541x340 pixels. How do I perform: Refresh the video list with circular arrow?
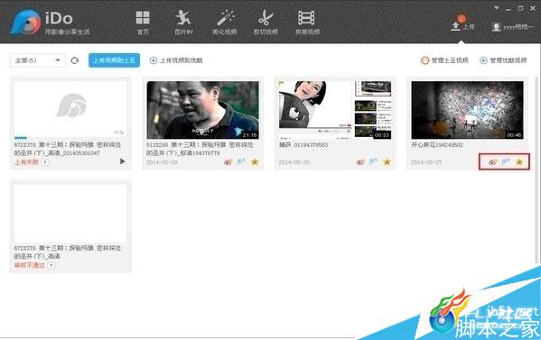point(75,60)
